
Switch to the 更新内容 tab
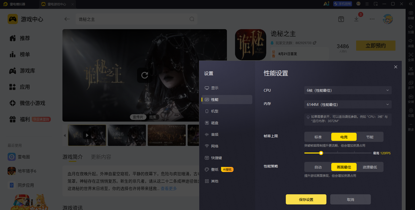click(101, 157)
